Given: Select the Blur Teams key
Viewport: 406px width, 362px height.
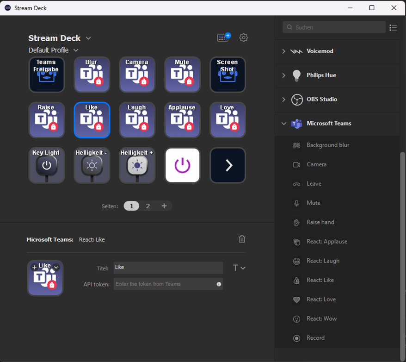Looking at the screenshot, I should click(x=92, y=75).
